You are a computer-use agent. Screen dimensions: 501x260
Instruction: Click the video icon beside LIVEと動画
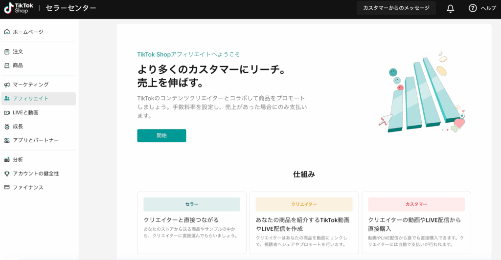pos(7,112)
